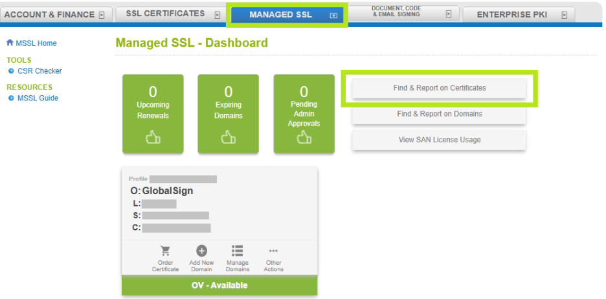Expand the Enterprise PKI tab arrow
Viewport: 606px width, 299px height.
[565, 15]
